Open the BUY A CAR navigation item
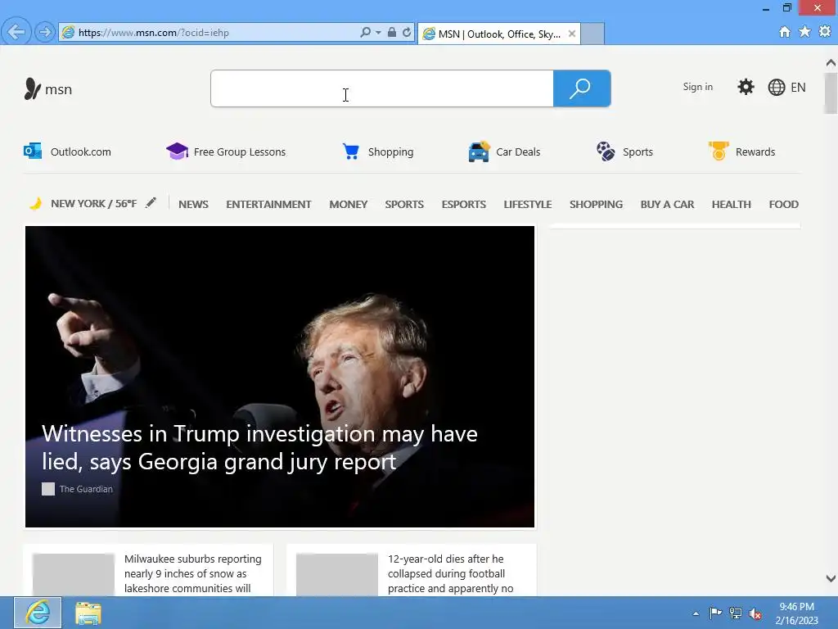The width and height of the screenshot is (838, 629). click(667, 204)
